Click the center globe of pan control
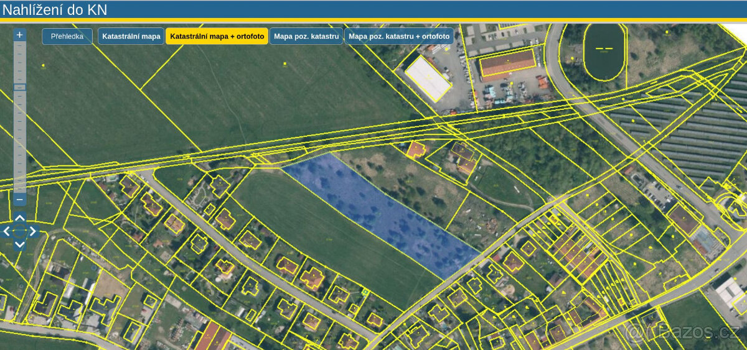Image resolution: width=747 pixels, height=350 pixels. pyautogui.click(x=20, y=231)
